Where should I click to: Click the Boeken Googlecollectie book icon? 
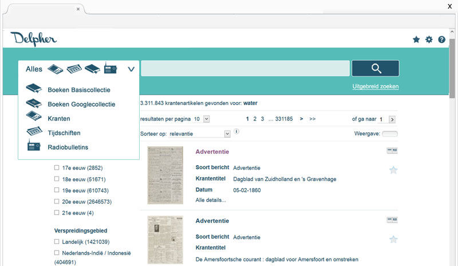34,103
